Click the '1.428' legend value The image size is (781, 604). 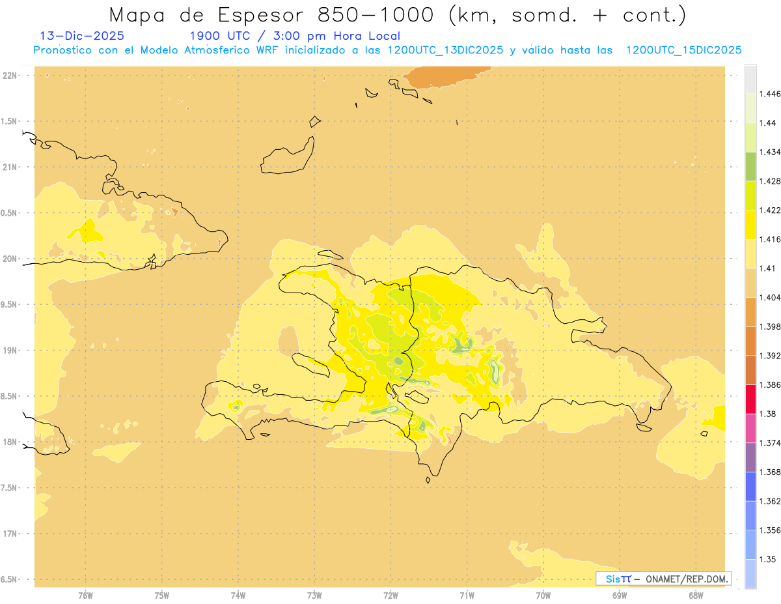coord(770,181)
